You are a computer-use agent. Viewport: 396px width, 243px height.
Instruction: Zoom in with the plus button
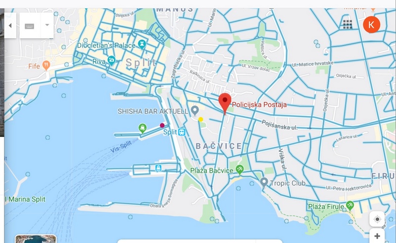coord(377,236)
